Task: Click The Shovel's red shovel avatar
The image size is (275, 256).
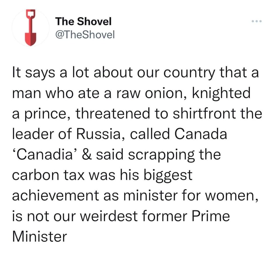Action: pos(30,28)
